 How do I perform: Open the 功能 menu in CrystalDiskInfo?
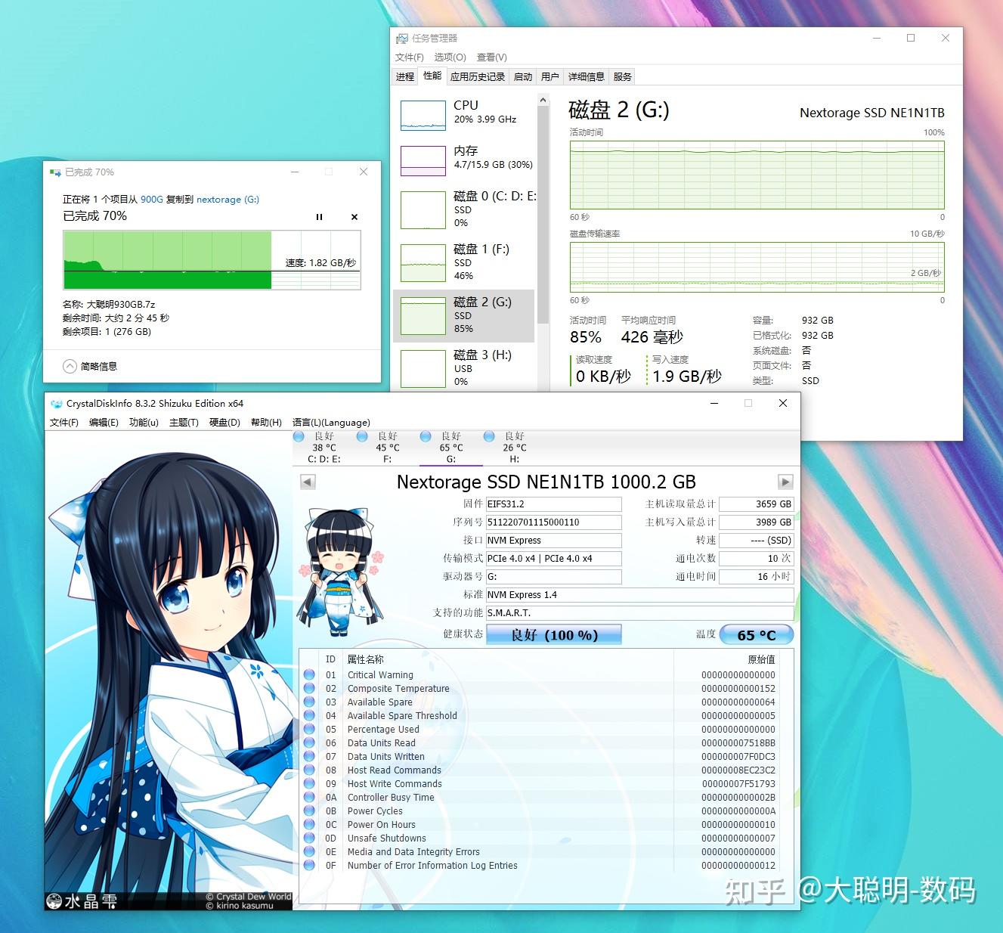coord(143,422)
